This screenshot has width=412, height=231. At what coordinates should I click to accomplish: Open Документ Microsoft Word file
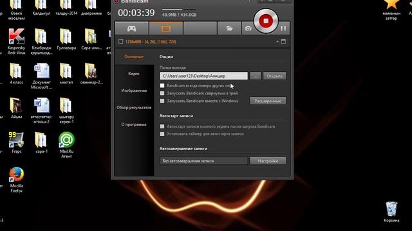point(41,76)
